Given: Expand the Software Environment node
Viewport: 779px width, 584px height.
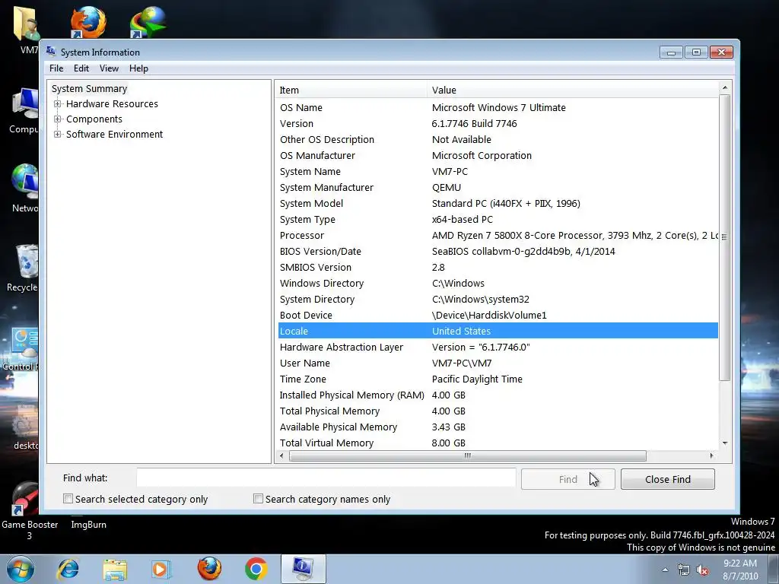Looking at the screenshot, I should point(58,134).
